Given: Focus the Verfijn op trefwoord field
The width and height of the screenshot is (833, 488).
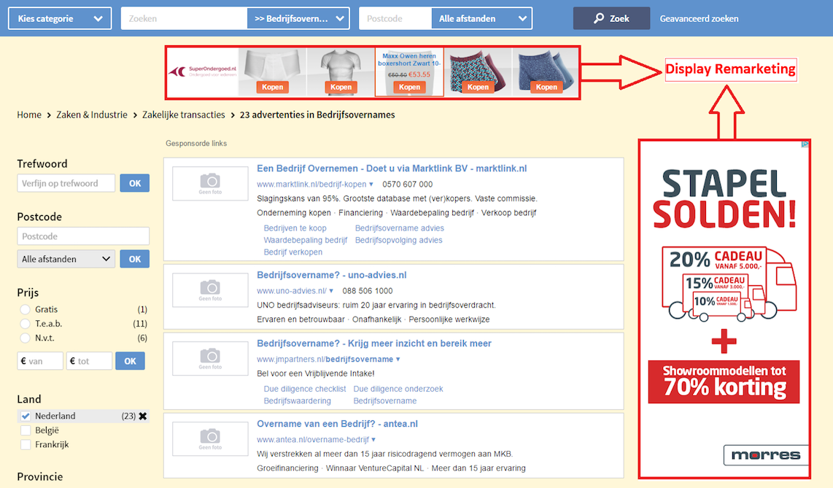Looking at the screenshot, I should click(x=66, y=183).
